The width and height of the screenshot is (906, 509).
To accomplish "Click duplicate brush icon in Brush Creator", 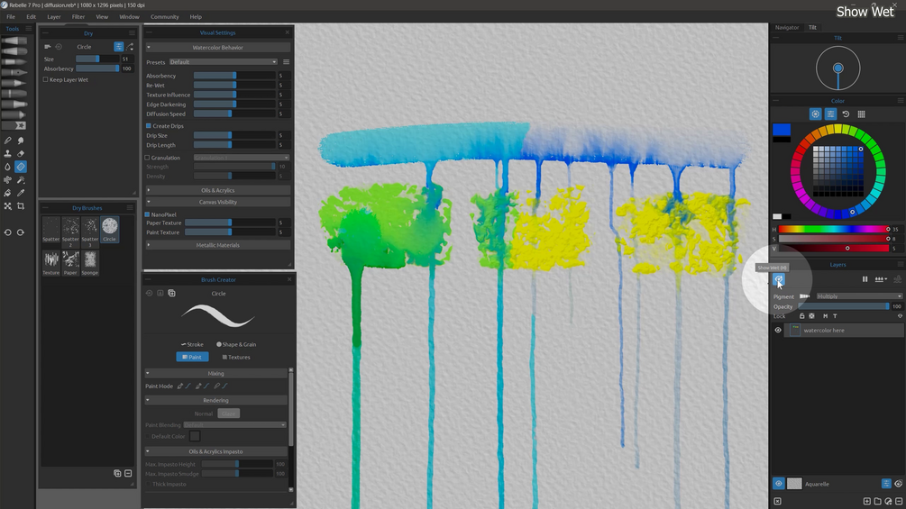I will pyautogui.click(x=171, y=293).
